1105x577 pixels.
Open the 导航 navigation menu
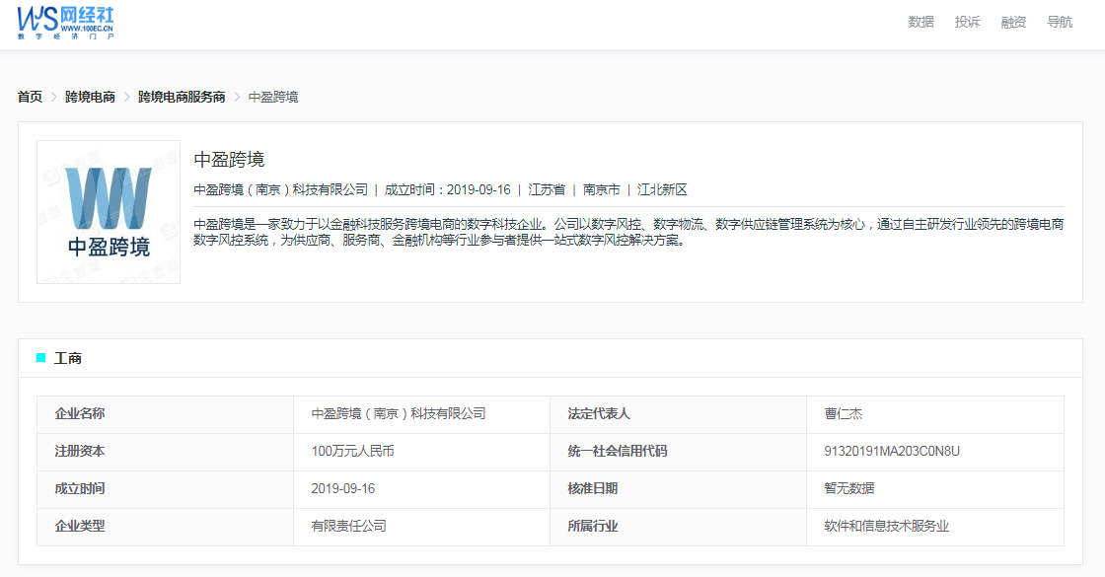point(1060,22)
